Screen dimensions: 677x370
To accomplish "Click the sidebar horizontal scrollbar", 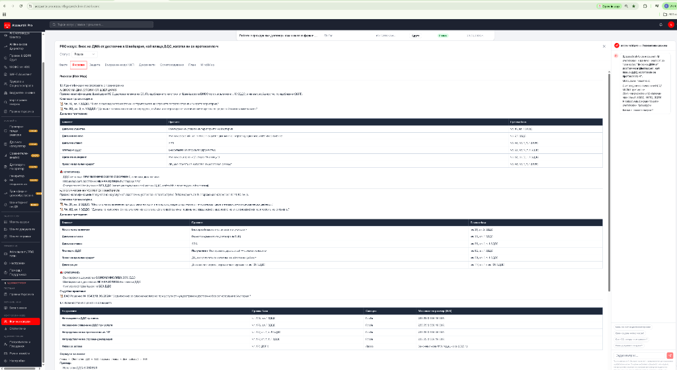I will pos(19,368).
